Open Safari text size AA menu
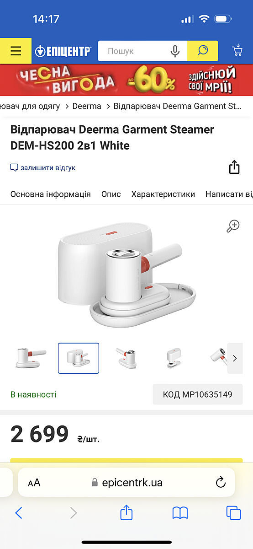This screenshot has height=549, width=253. (x=34, y=483)
